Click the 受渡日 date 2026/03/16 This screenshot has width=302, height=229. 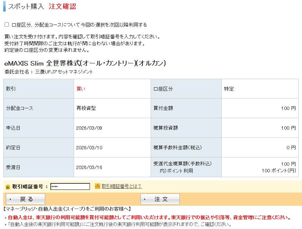[x=89, y=167]
